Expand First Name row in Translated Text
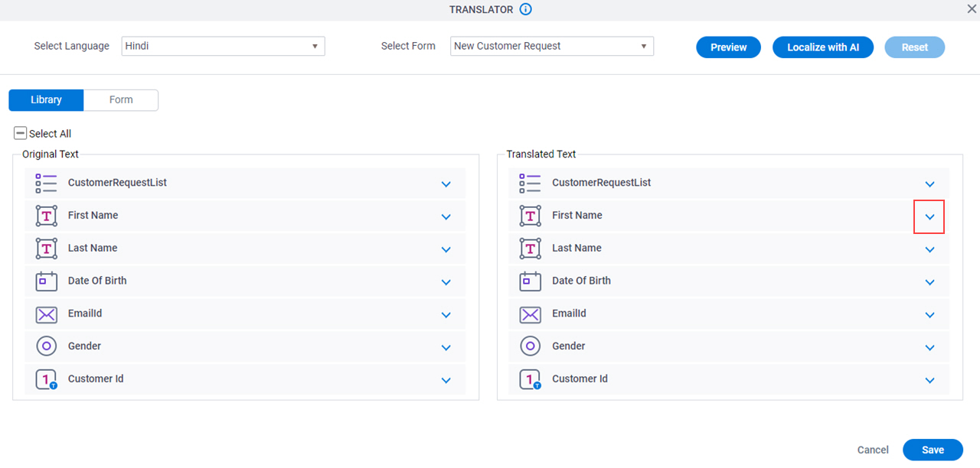Image resolution: width=980 pixels, height=468 pixels. tap(930, 217)
